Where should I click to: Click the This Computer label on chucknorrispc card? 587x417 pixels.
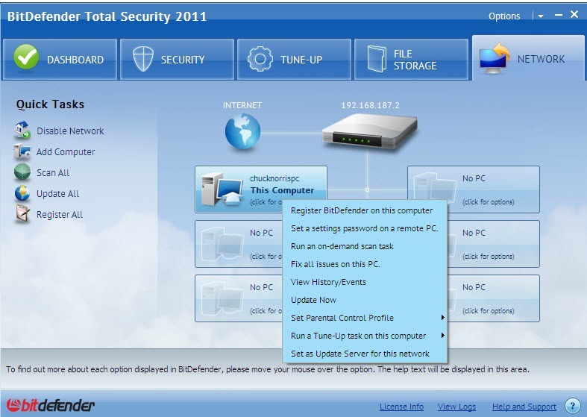point(282,190)
